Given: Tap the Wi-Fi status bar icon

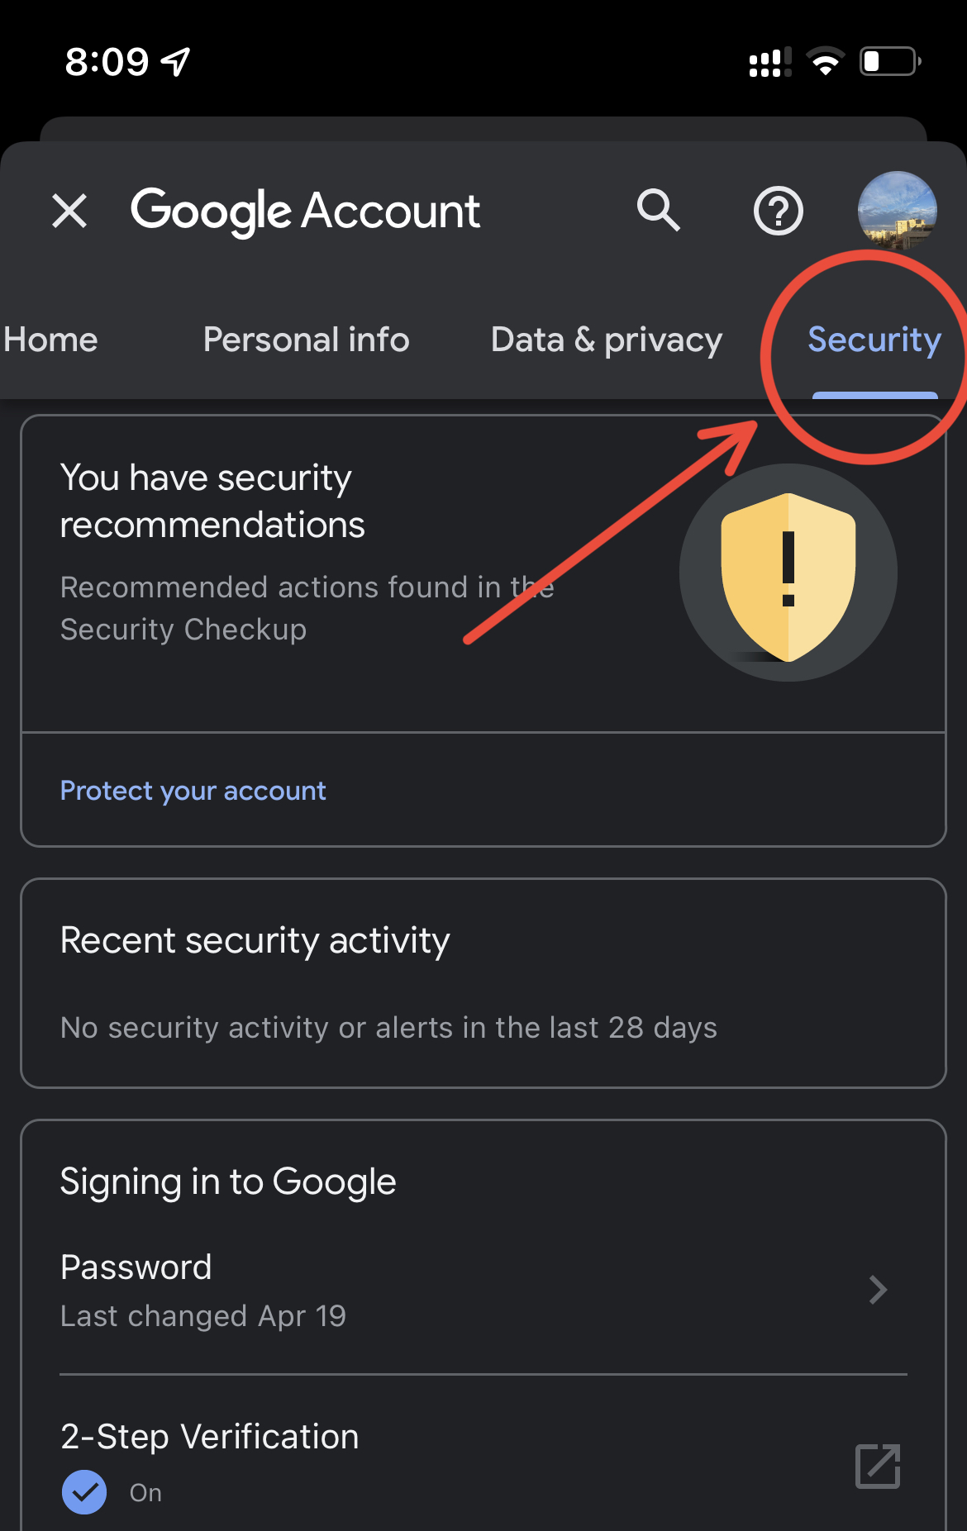Looking at the screenshot, I should point(825,61).
